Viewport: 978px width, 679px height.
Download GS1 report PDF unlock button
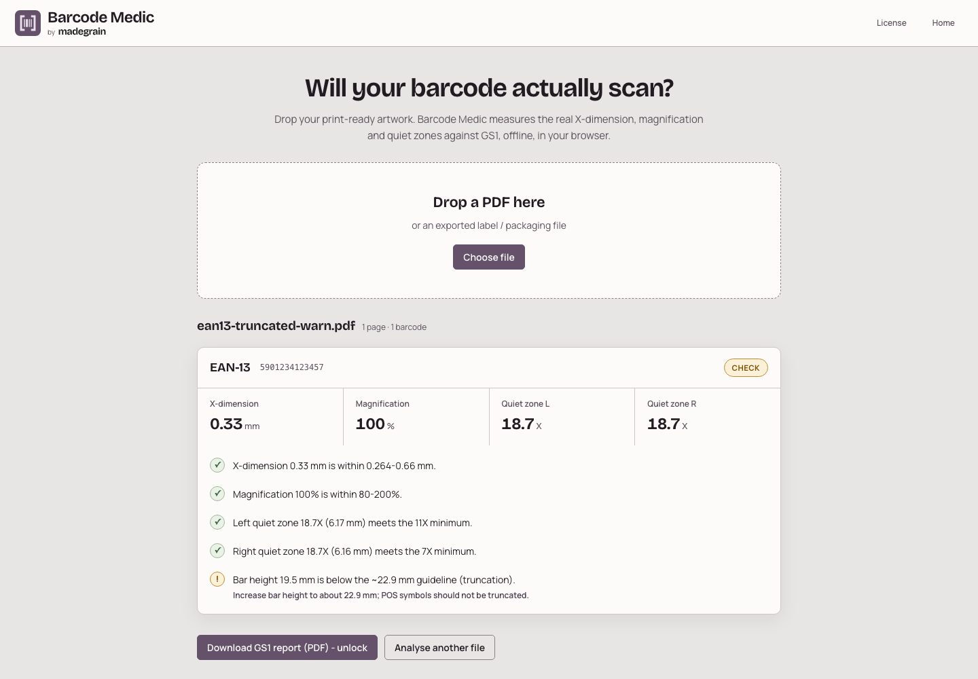tap(287, 648)
